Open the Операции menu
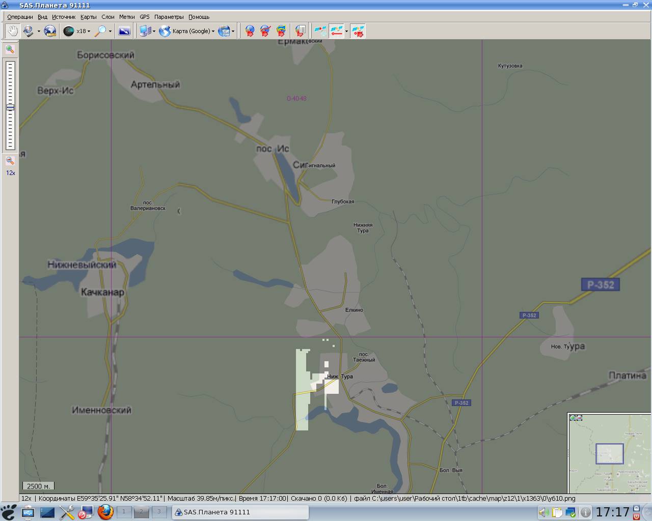 pyautogui.click(x=20, y=17)
